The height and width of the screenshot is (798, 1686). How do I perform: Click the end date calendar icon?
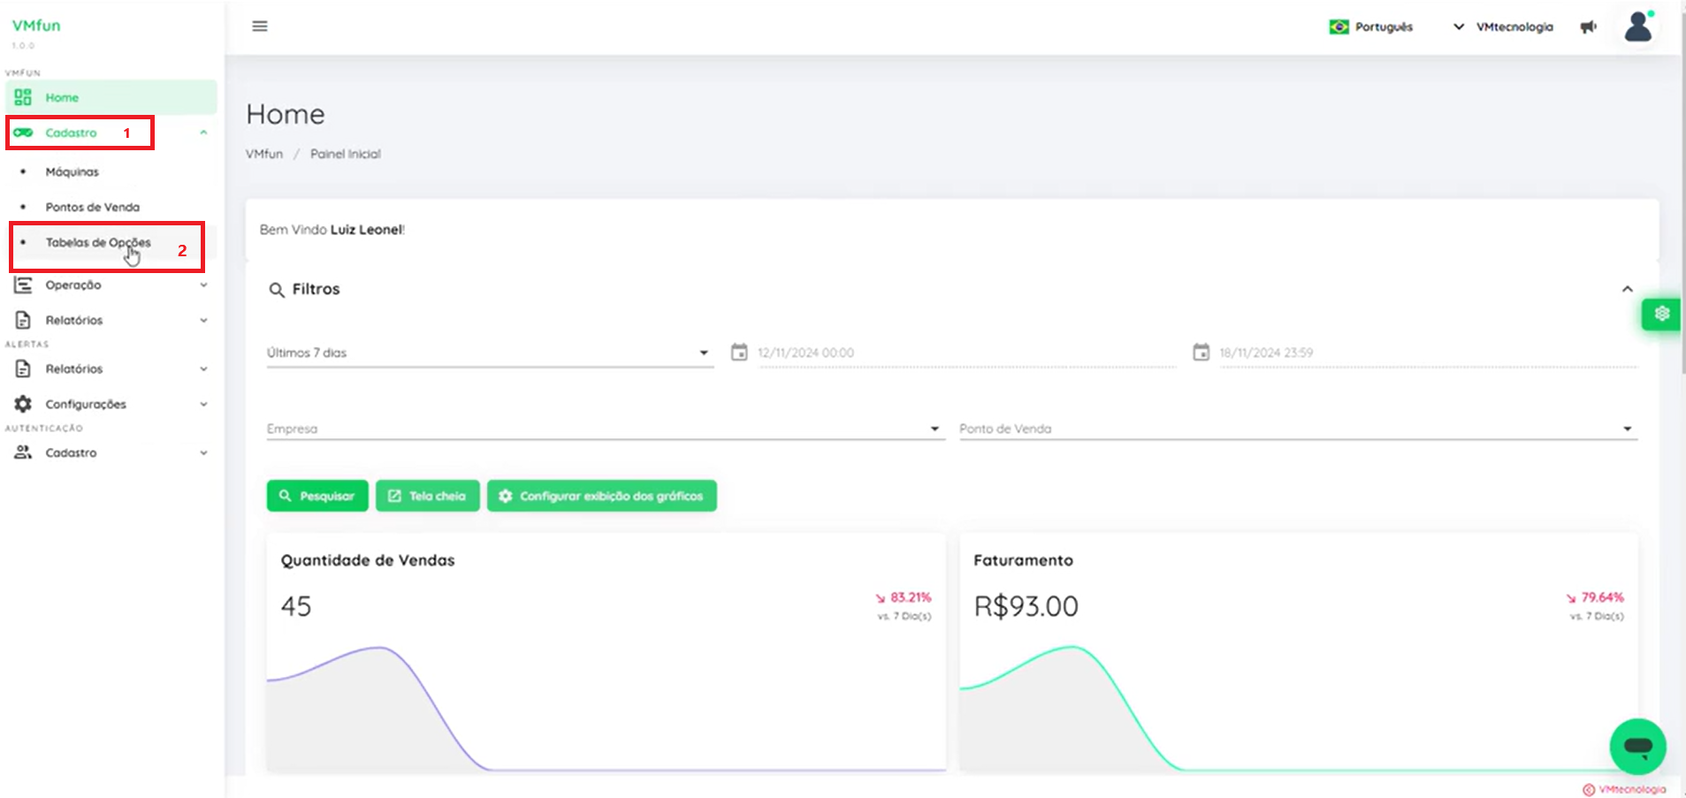1201,353
